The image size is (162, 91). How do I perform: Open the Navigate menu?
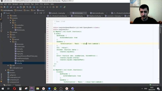[15, 4]
